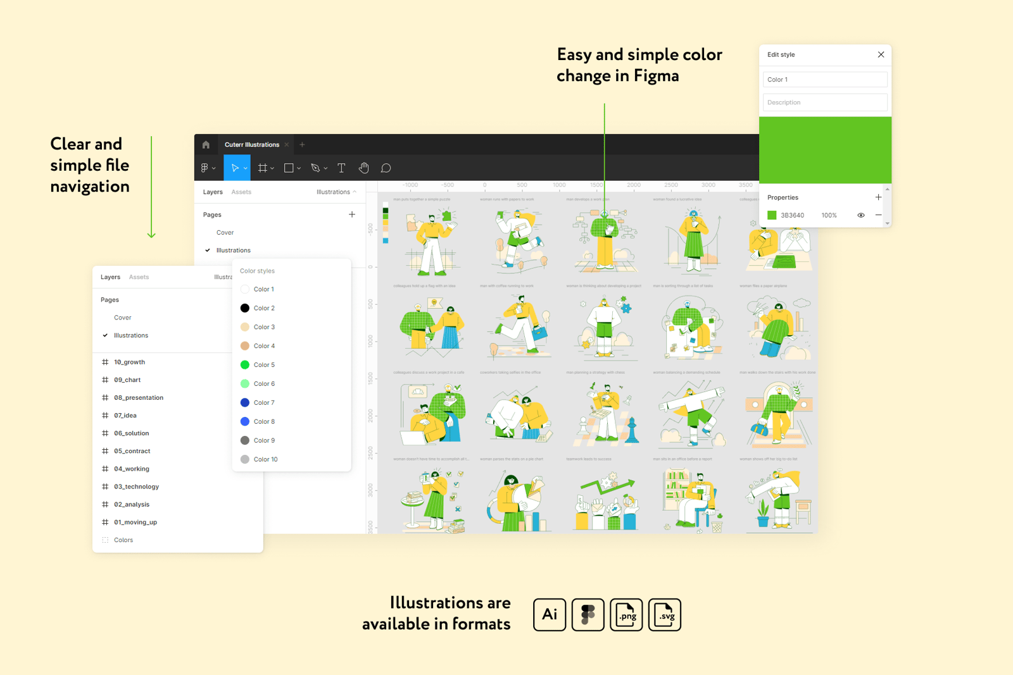Select the Cover page in Pages list

pos(225,232)
